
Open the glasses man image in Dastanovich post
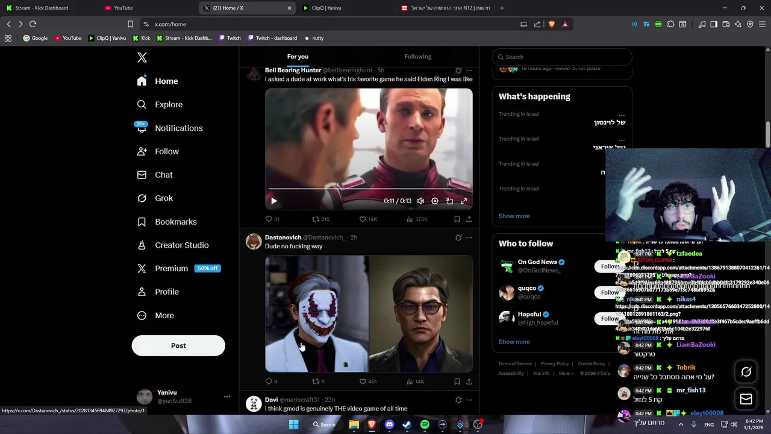[421, 314]
